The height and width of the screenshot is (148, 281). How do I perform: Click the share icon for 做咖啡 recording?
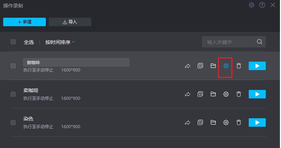point(188,66)
